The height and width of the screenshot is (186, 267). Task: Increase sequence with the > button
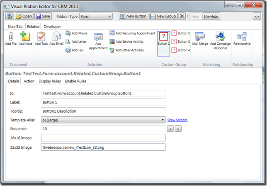click(x=178, y=129)
